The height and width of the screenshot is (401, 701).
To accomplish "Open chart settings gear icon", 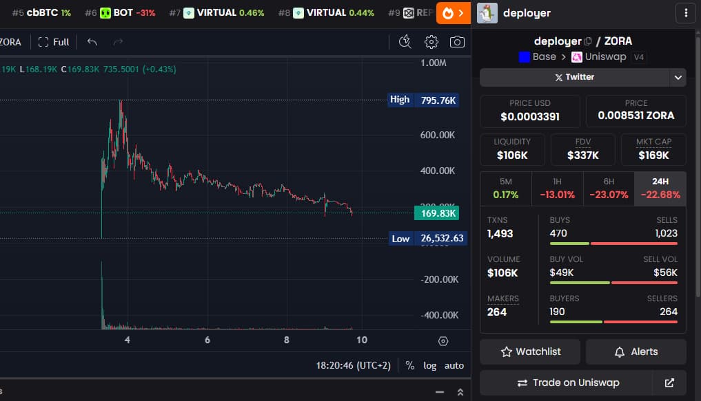I will click(x=431, y=42).
